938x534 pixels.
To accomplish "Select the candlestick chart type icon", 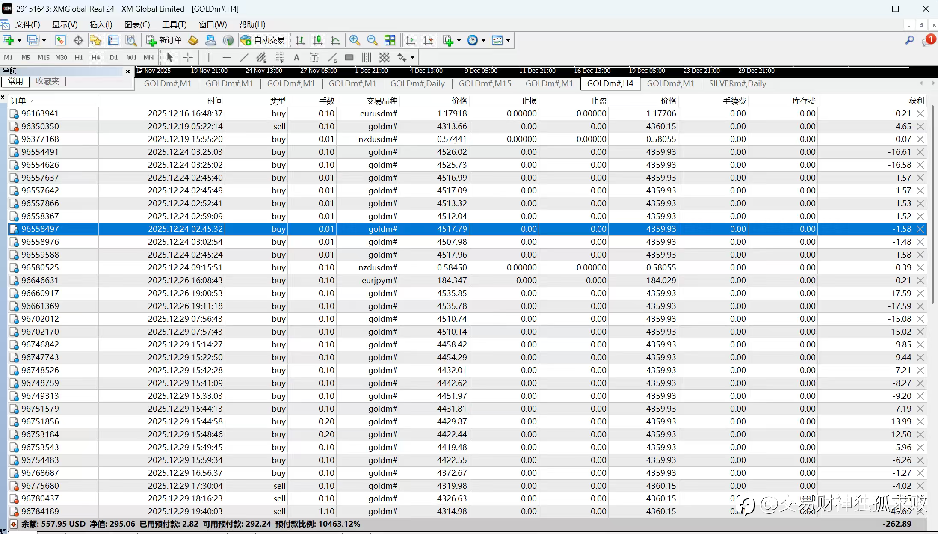I will pyautogui.click(x=317, y=40).
